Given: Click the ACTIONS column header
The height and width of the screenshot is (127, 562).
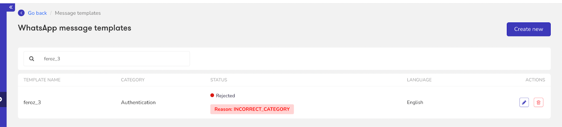Looking at the screenshot, I should 535,80.
